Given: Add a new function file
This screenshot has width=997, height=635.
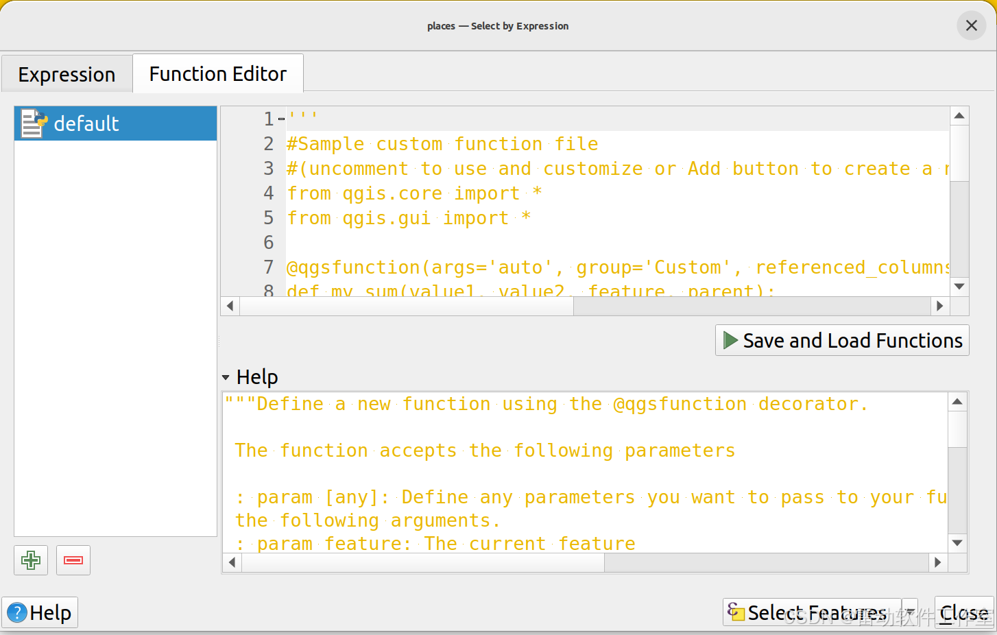Looking at the screenshot, I should click(31, 560).
